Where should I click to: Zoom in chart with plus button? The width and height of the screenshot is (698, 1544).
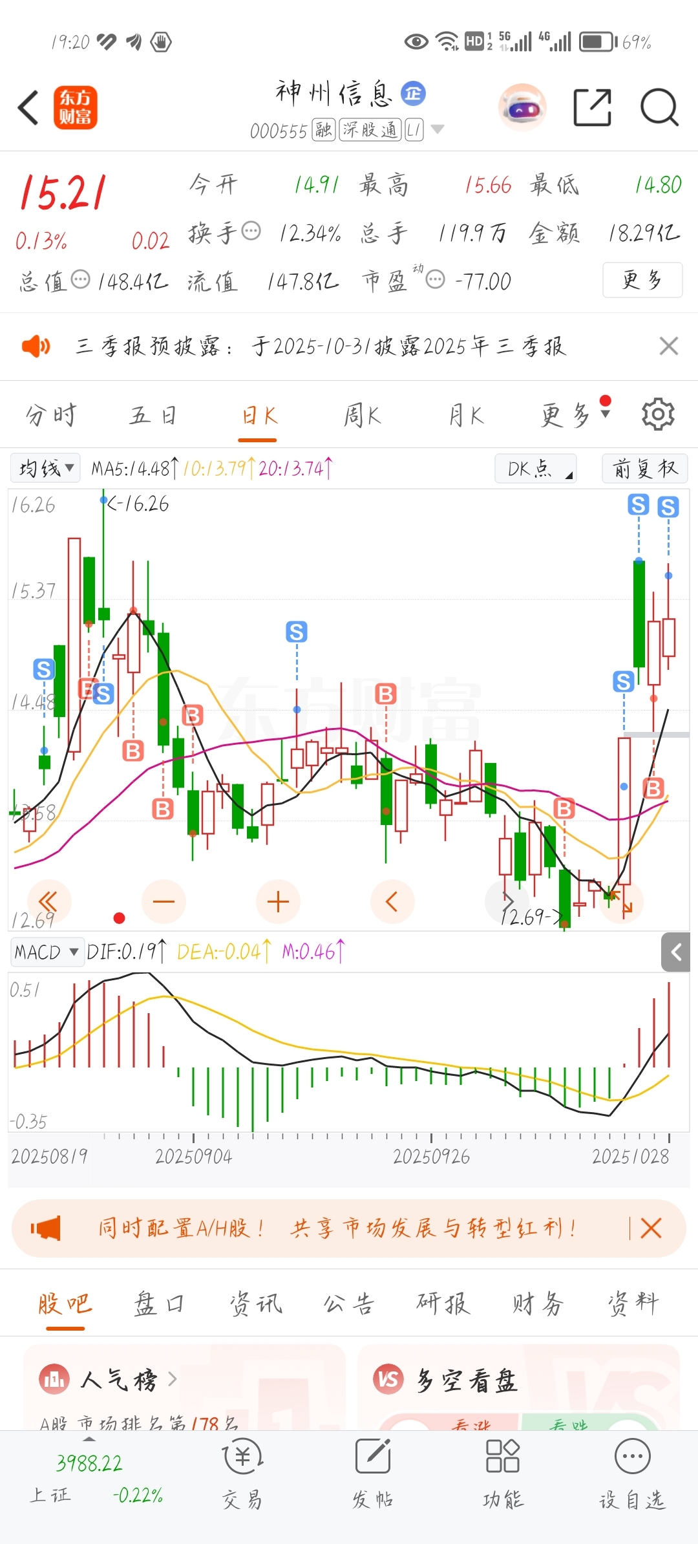click(x=278, y=901)
